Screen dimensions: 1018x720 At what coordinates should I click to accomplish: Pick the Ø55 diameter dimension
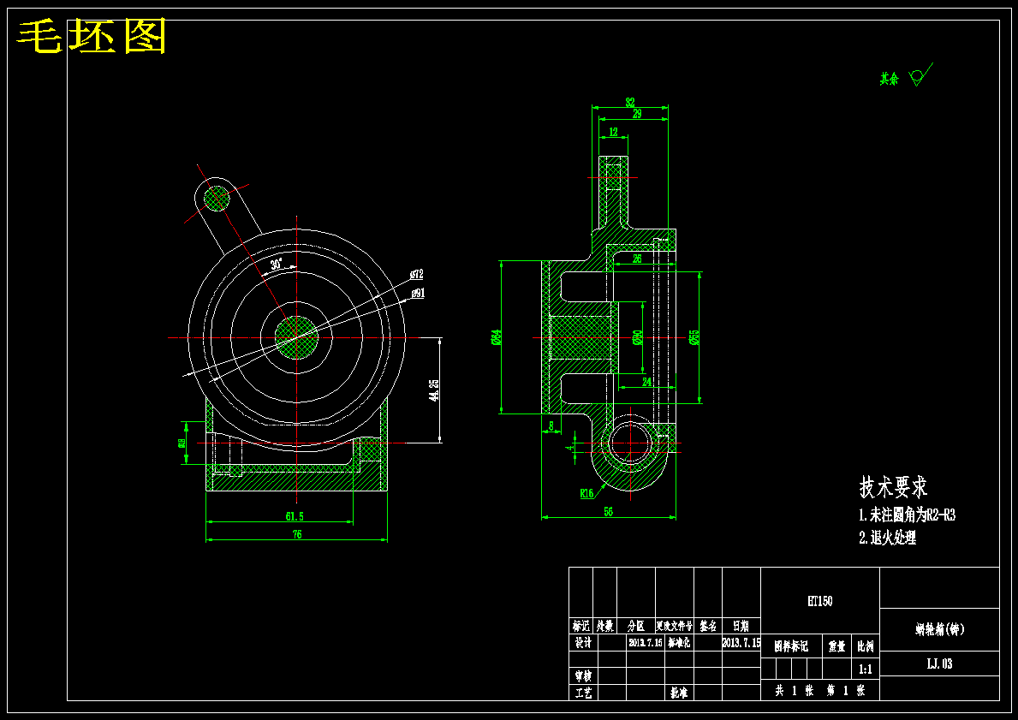pyautogui.click(x=694, y=337)
